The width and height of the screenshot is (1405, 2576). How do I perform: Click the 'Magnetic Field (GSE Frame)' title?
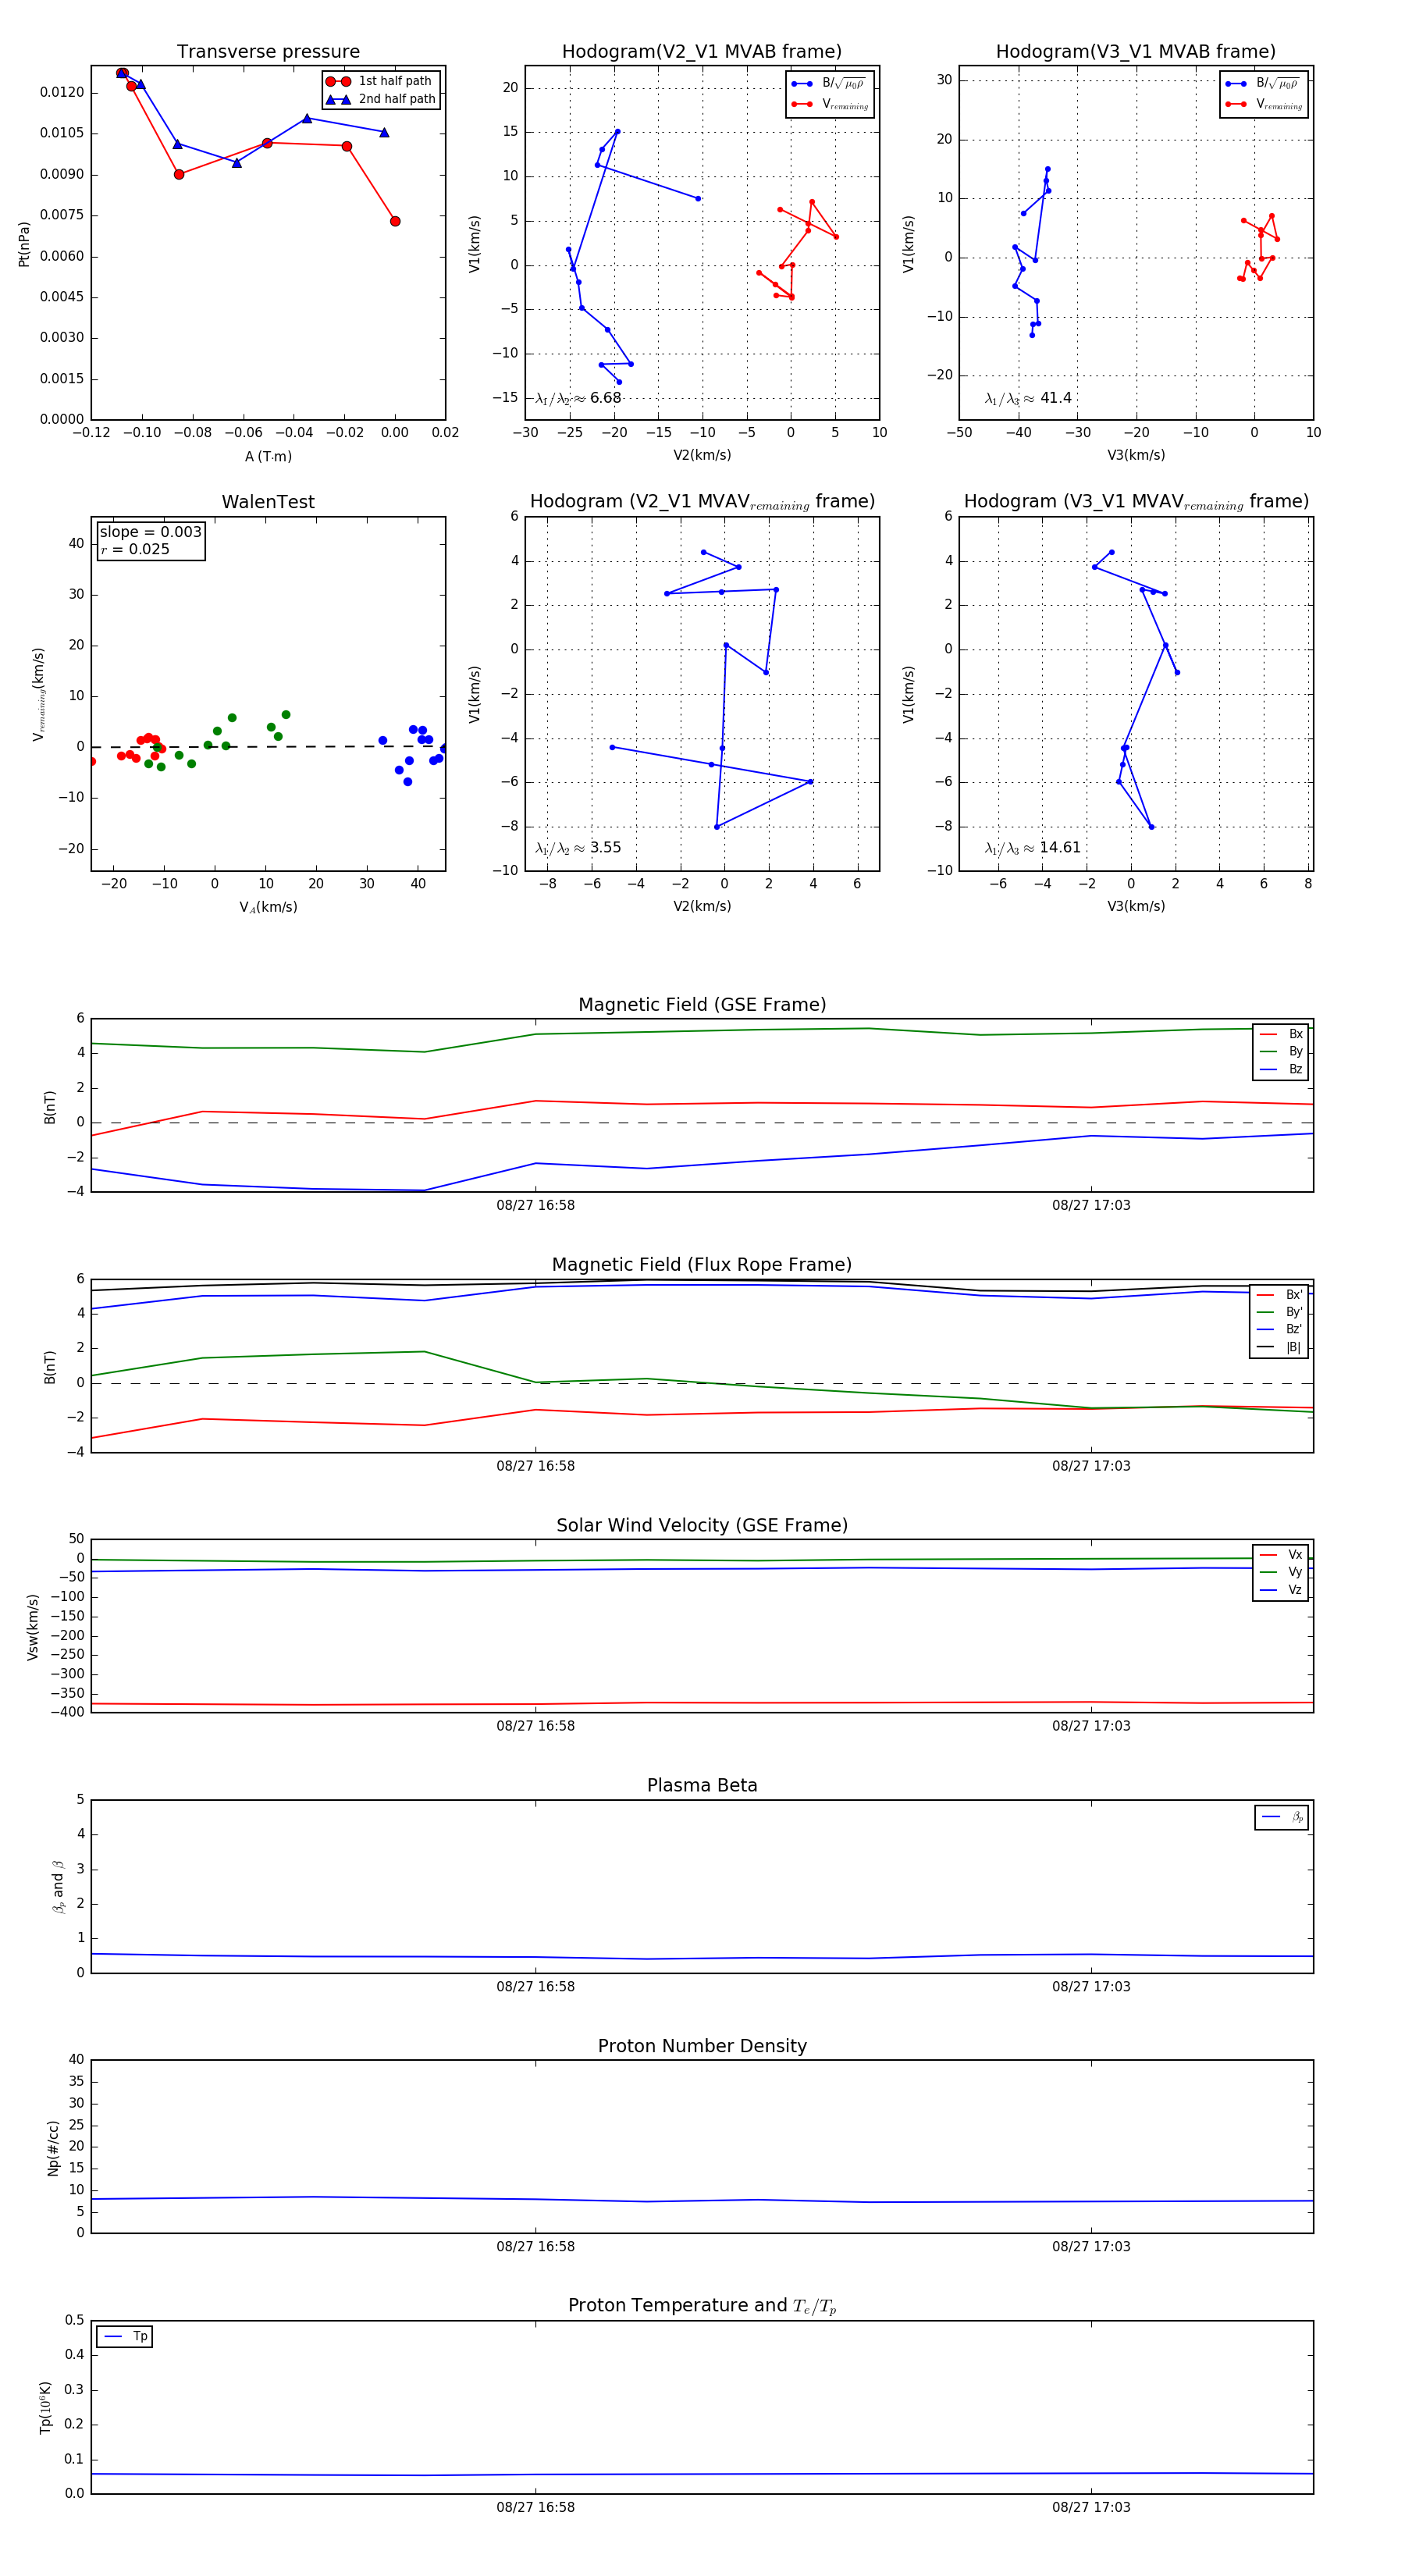(702, 1005)
